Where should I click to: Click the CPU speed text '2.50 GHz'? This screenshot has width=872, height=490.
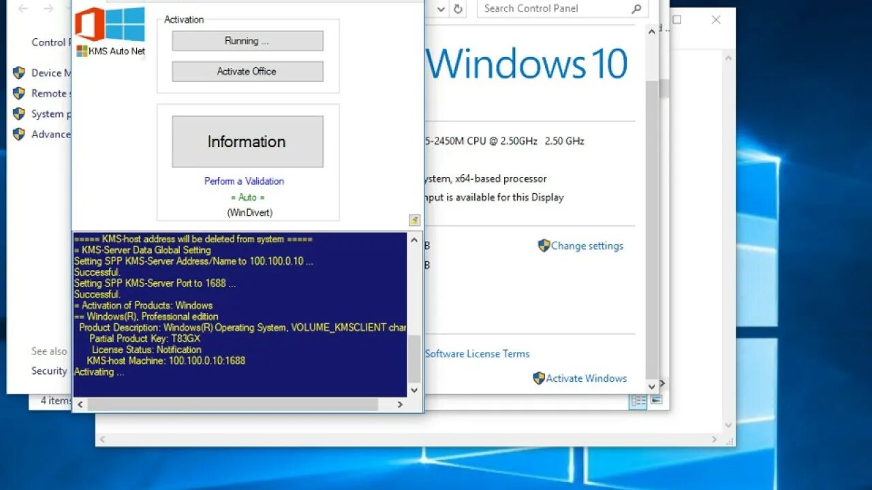[x=564, y=141]
